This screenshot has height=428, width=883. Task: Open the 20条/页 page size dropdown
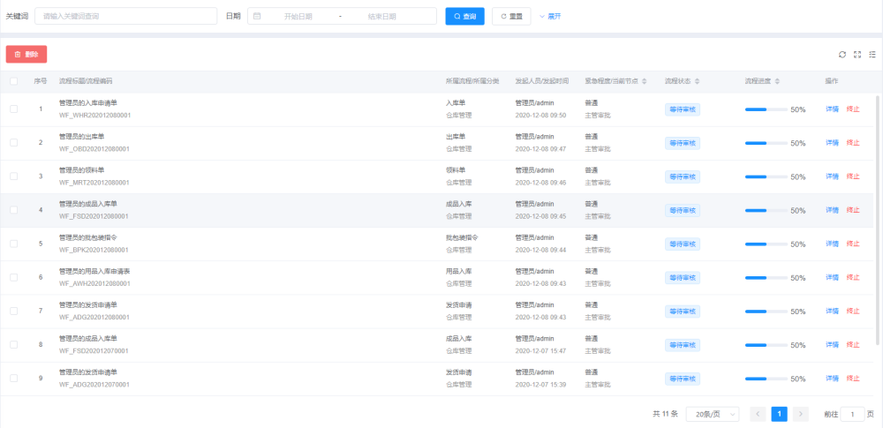point(713,414)
